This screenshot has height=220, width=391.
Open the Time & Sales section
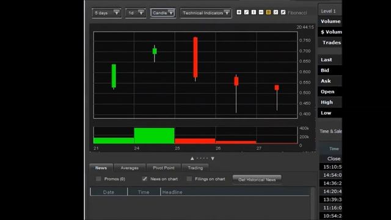pos(331,131)
